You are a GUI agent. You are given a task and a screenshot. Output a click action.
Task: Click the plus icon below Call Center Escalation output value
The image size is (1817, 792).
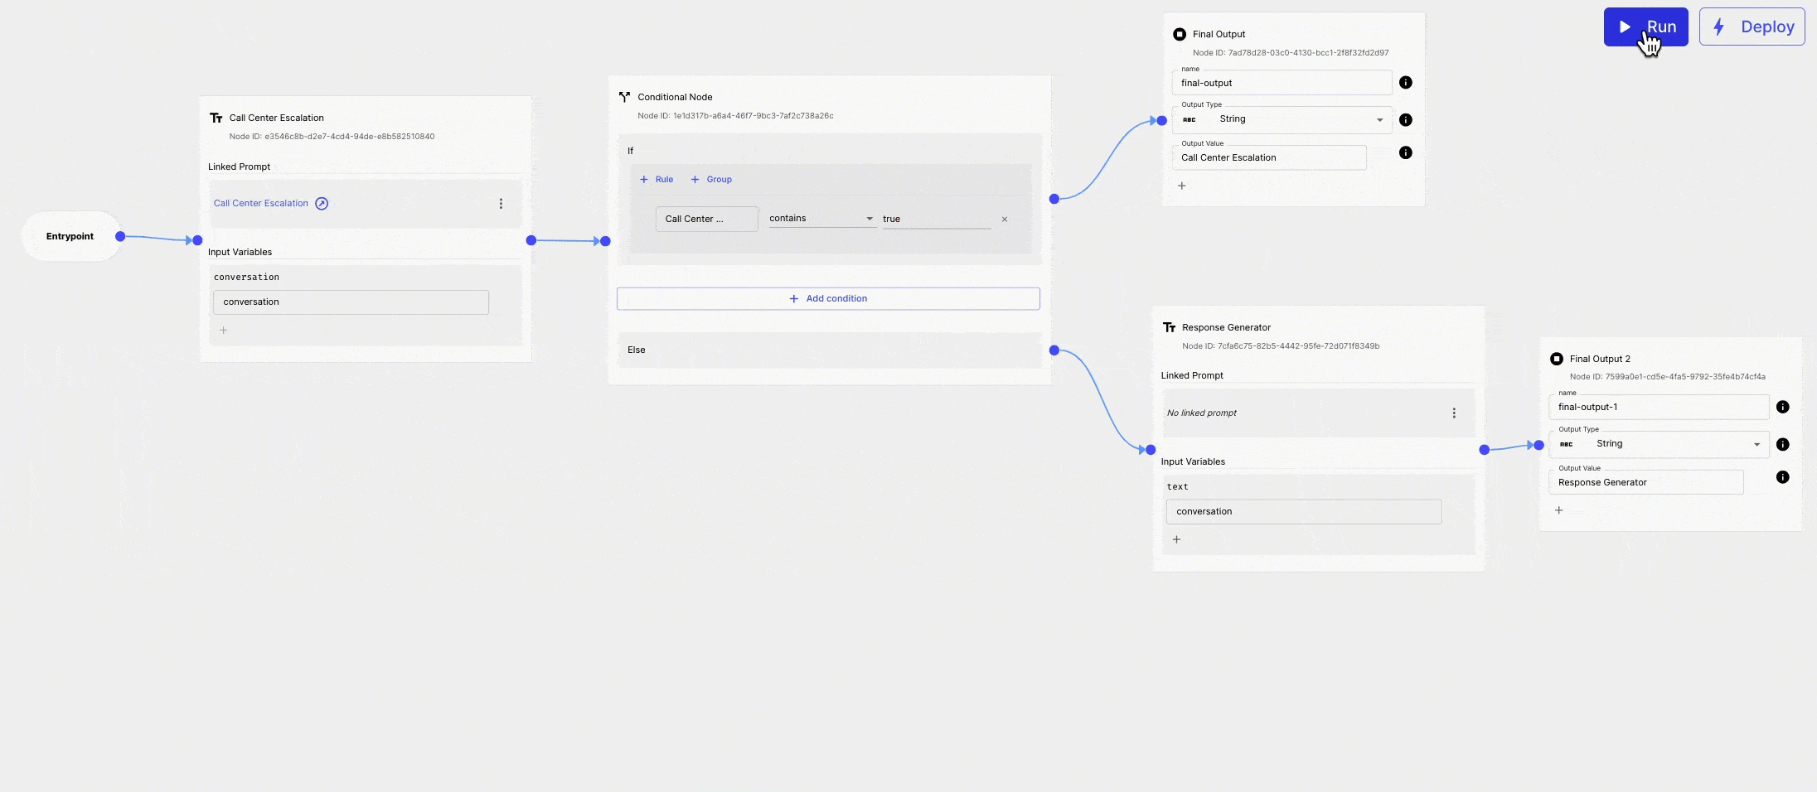1182,186
